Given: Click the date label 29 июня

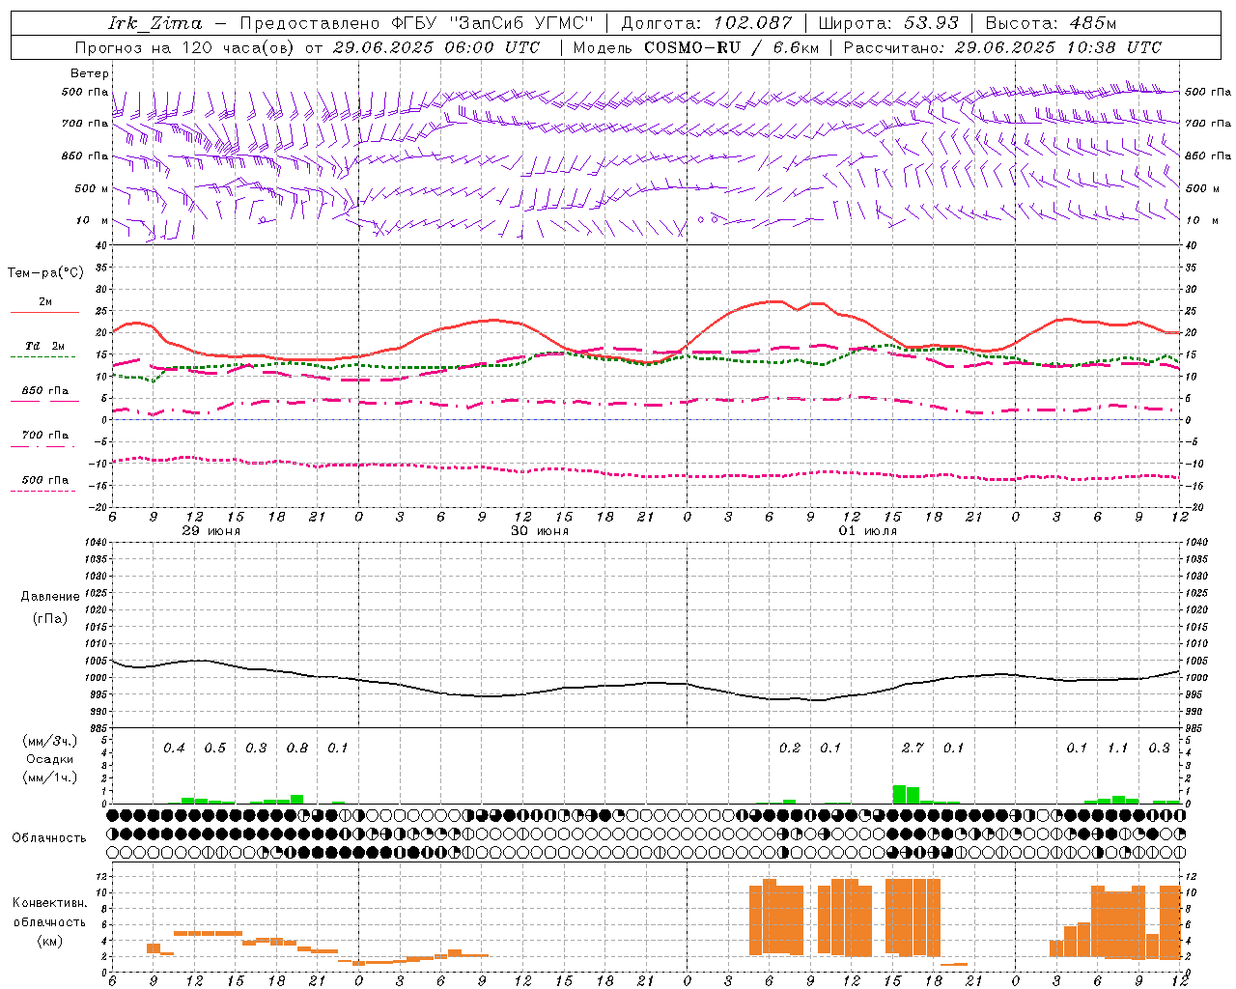Looking at the screenshot, I should [x=211, y=531].
